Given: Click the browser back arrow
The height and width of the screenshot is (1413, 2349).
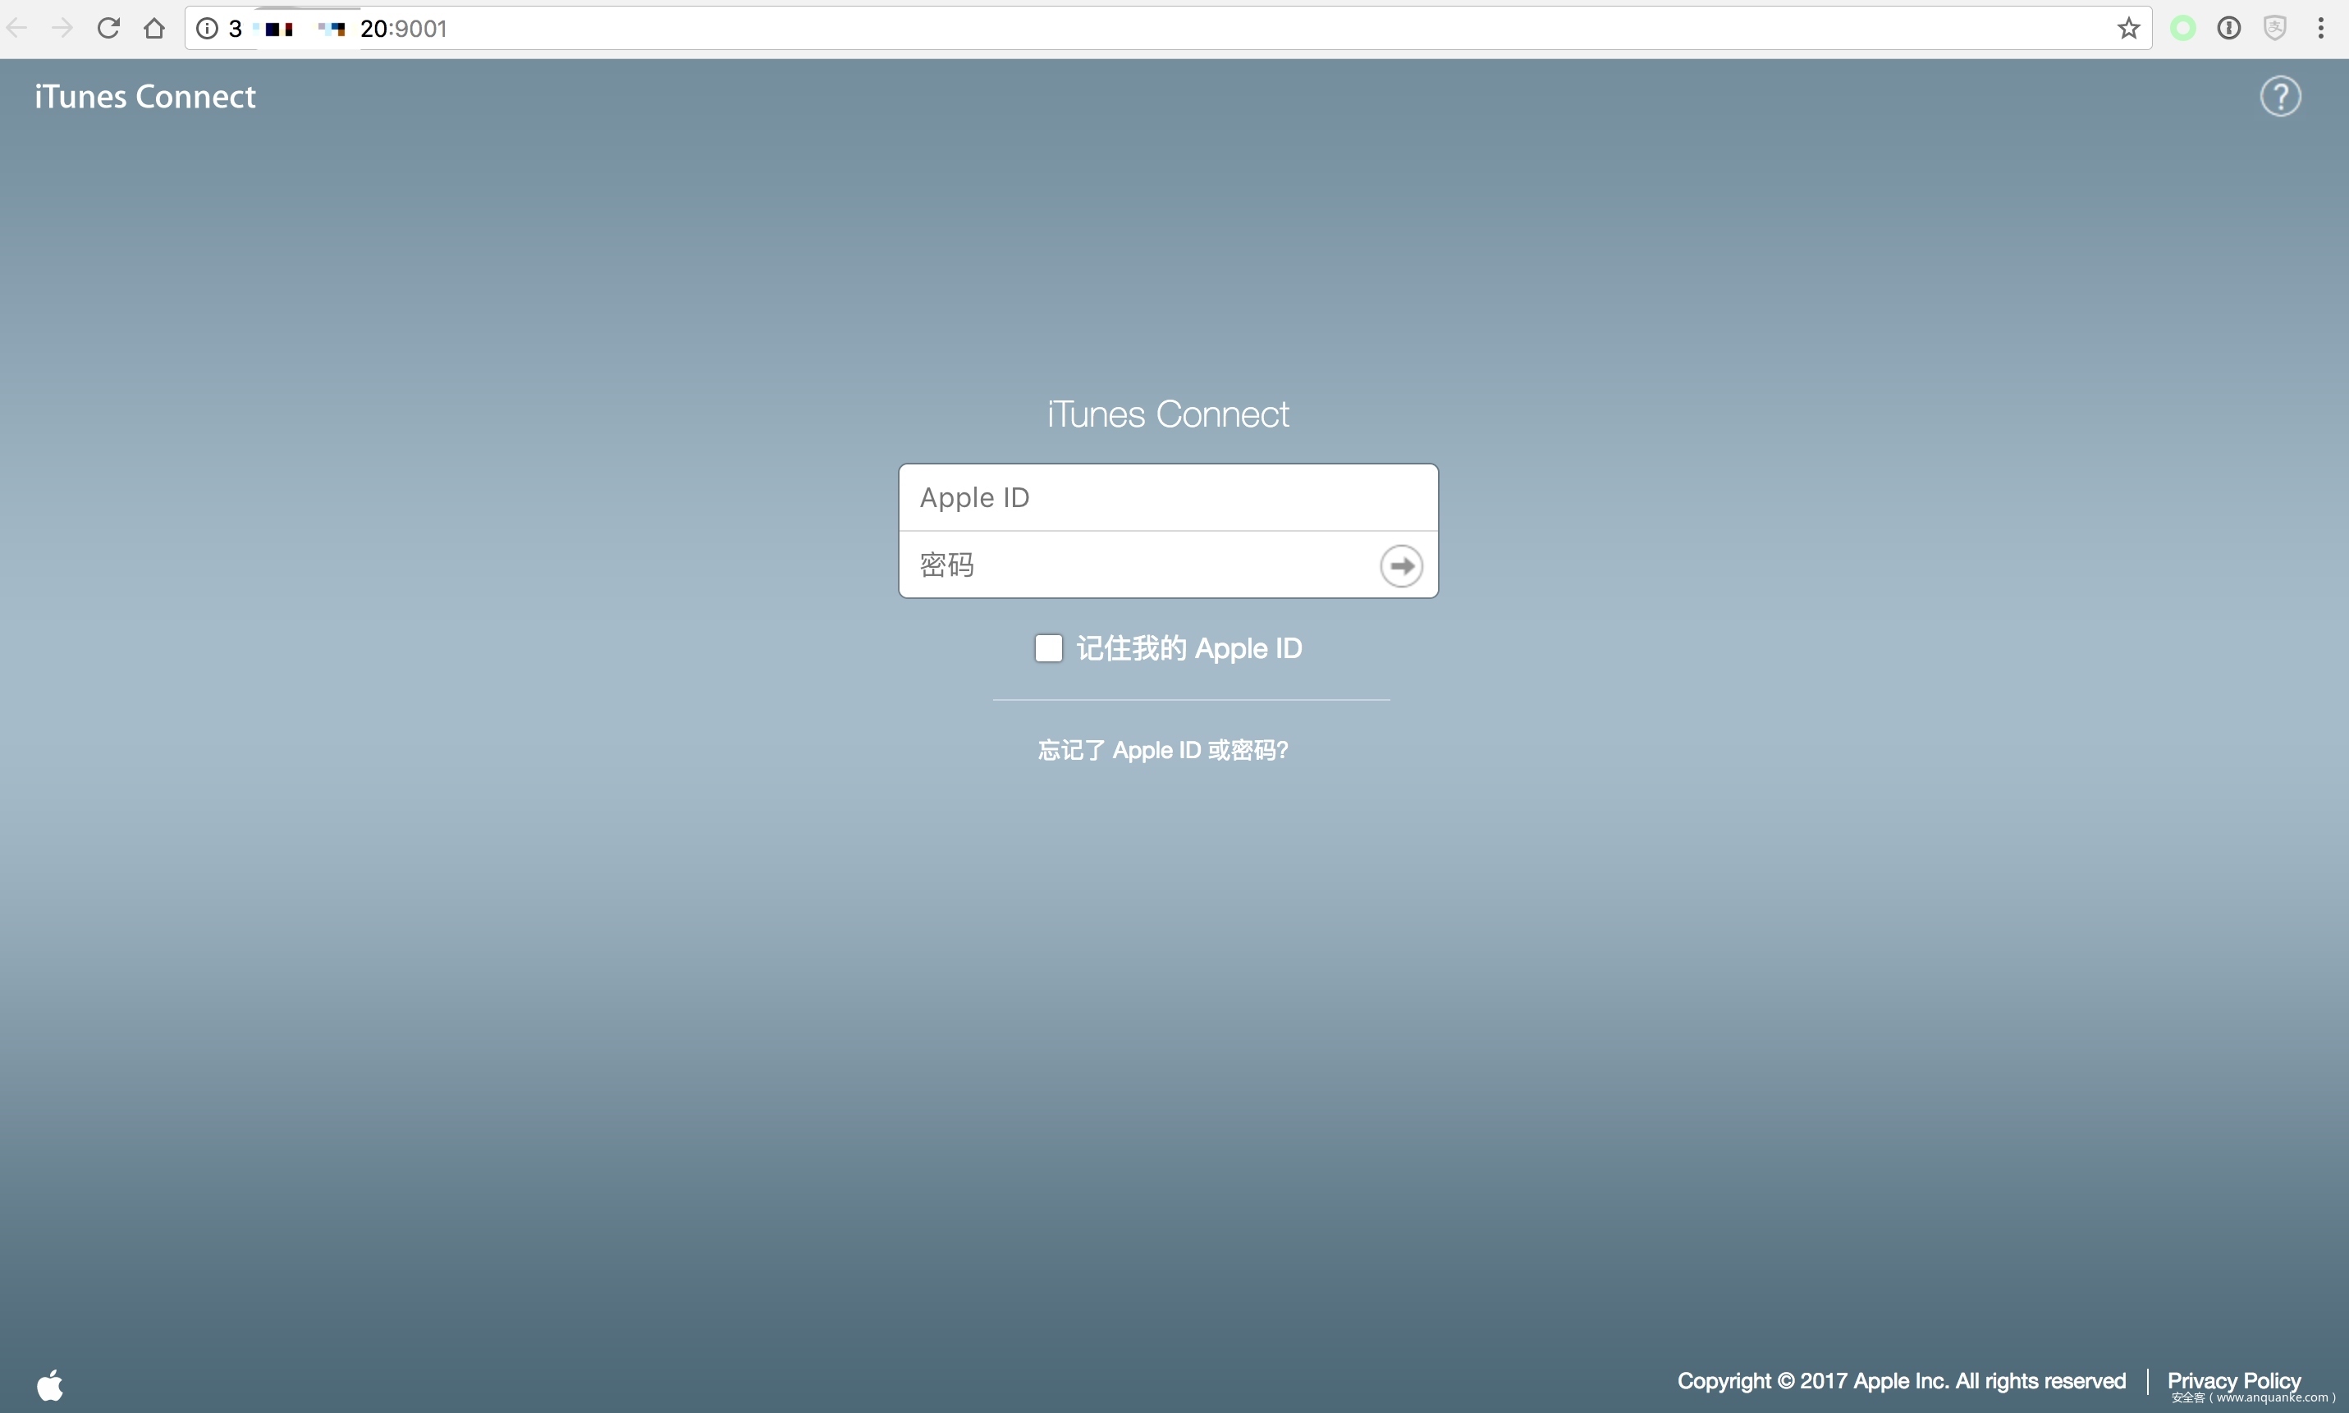Looking at the screenshot, I should (x=16, y=29).
